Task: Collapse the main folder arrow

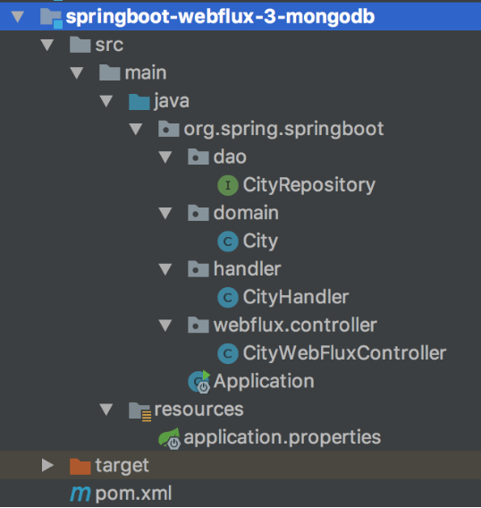Action: click(77, 73)
